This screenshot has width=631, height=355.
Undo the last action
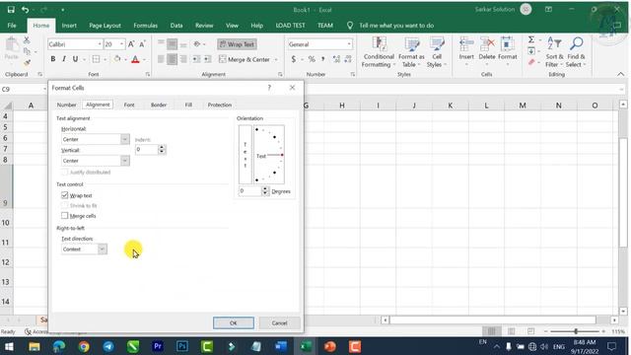26,10
